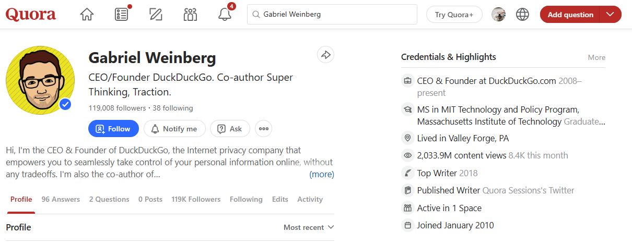The height and width of the screenshot is (245, 632).
Task: Open the Answer pencil icon
Action: (x=156, y=15)
